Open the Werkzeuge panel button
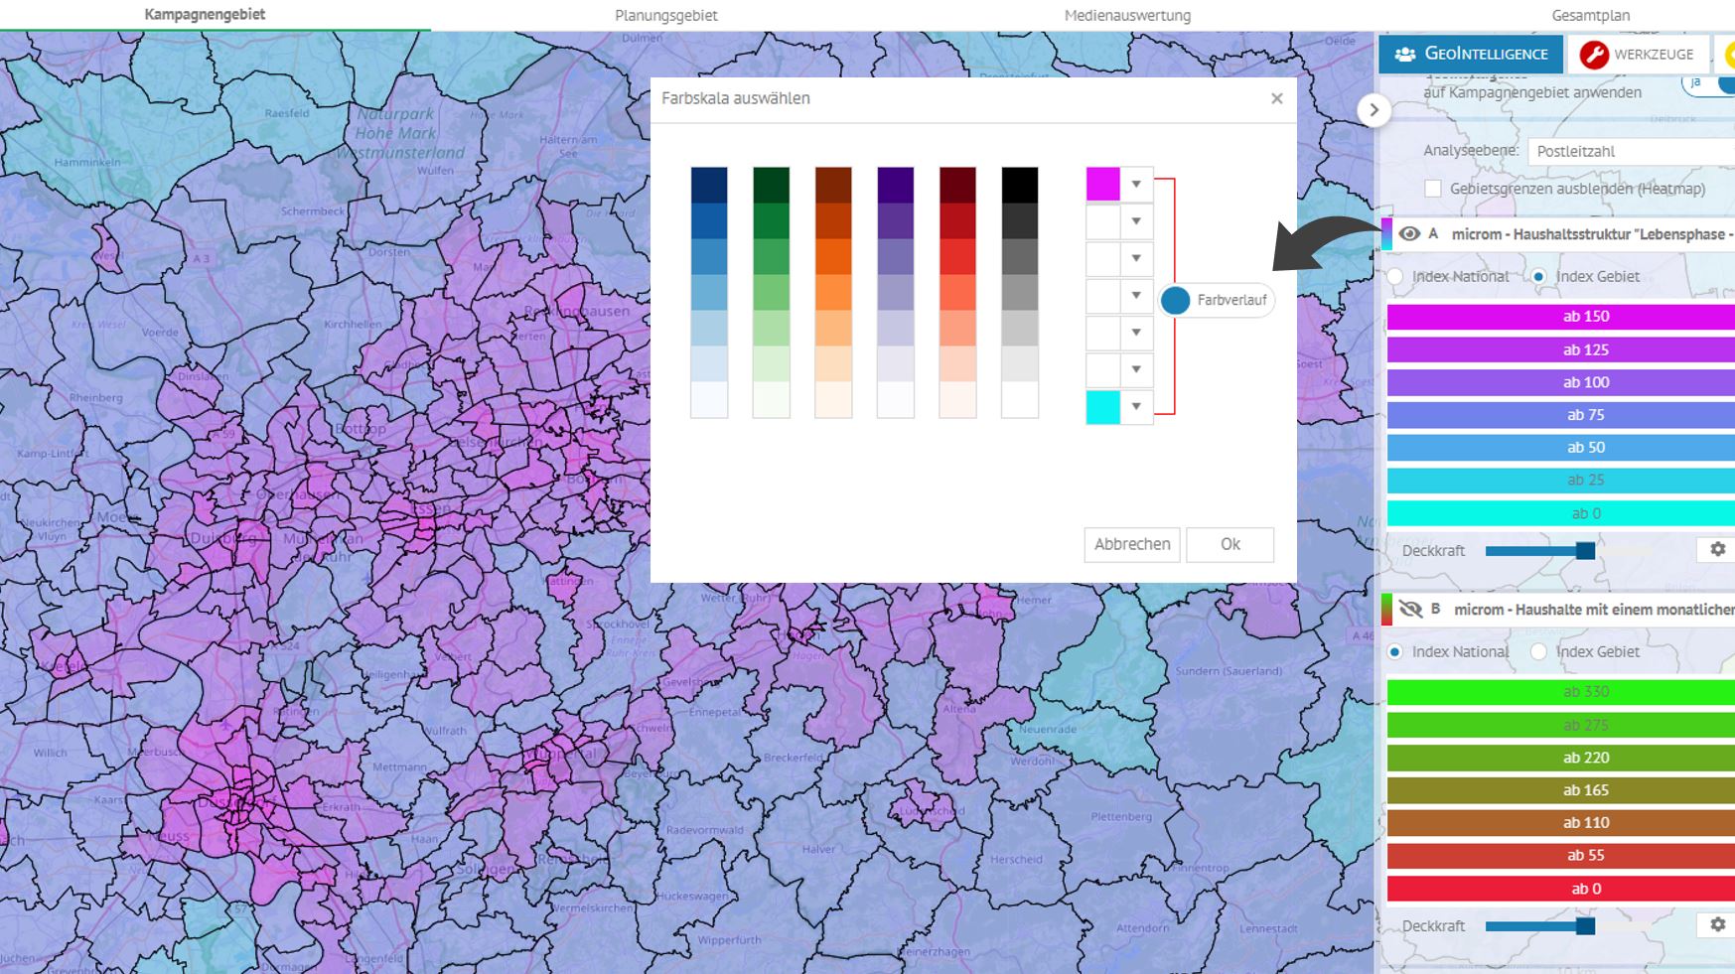 [x=1638, y=55]
